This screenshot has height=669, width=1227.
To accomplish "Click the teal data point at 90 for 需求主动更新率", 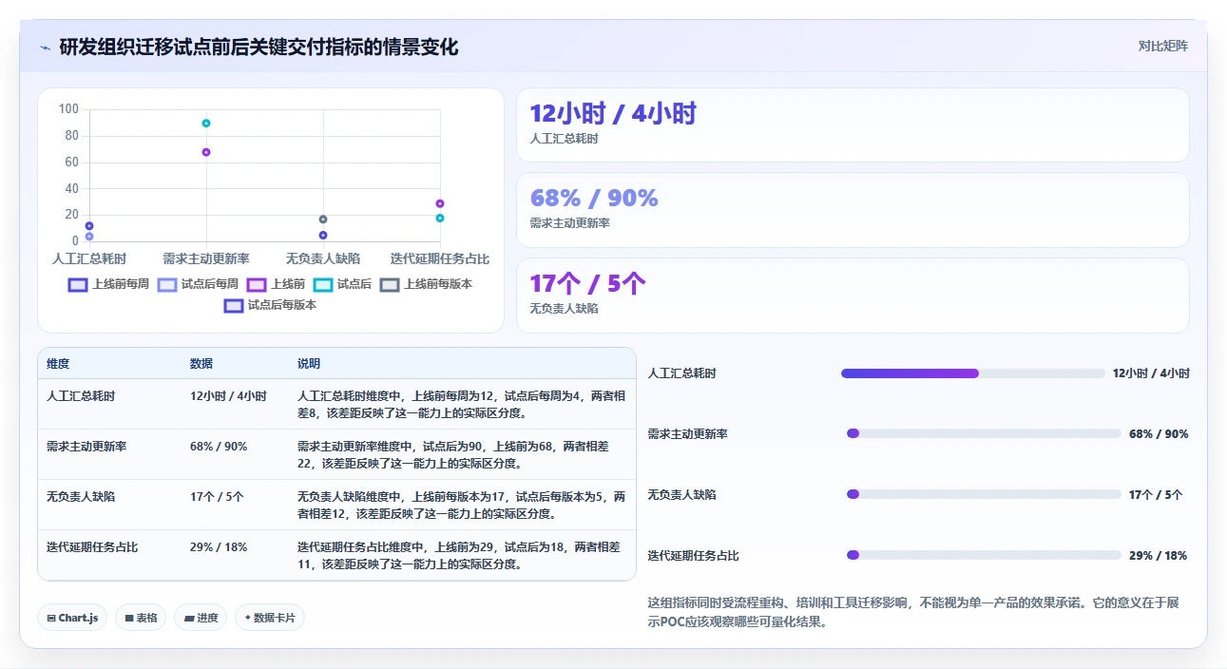I will (x=206, y=124).
